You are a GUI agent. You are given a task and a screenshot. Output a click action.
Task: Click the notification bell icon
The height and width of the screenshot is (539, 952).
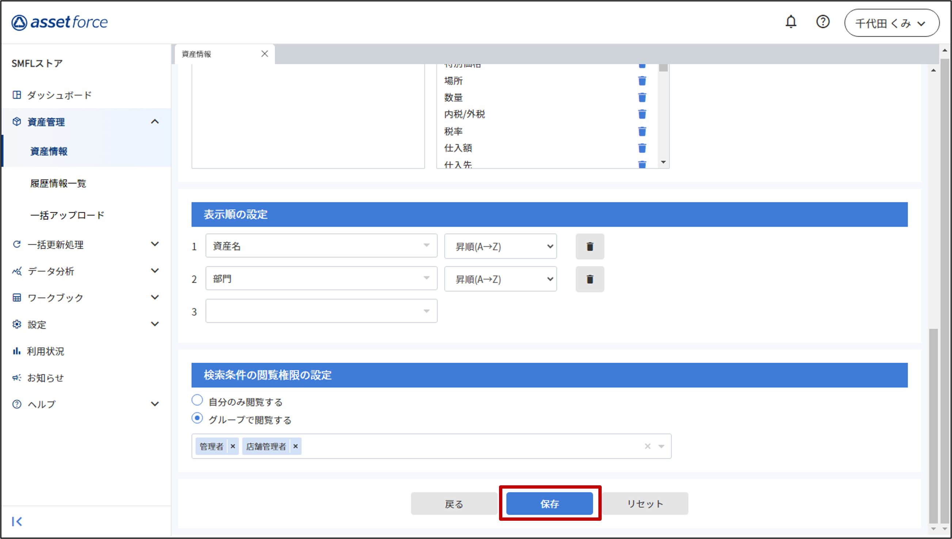[x=791, y=22]
